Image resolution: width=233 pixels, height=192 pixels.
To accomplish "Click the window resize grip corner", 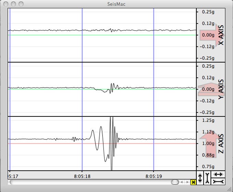I will click(x=230, y=189).
